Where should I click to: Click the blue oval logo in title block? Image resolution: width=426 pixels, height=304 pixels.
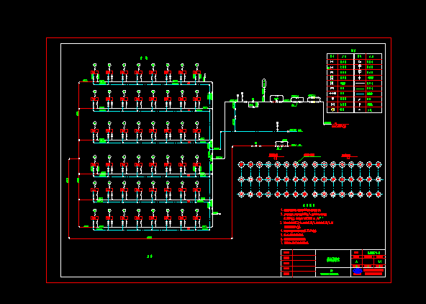357,271
